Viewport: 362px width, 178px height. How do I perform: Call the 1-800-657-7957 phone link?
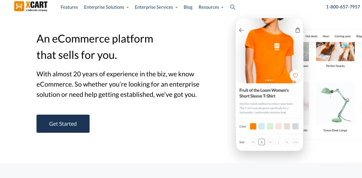pos(343,7)
